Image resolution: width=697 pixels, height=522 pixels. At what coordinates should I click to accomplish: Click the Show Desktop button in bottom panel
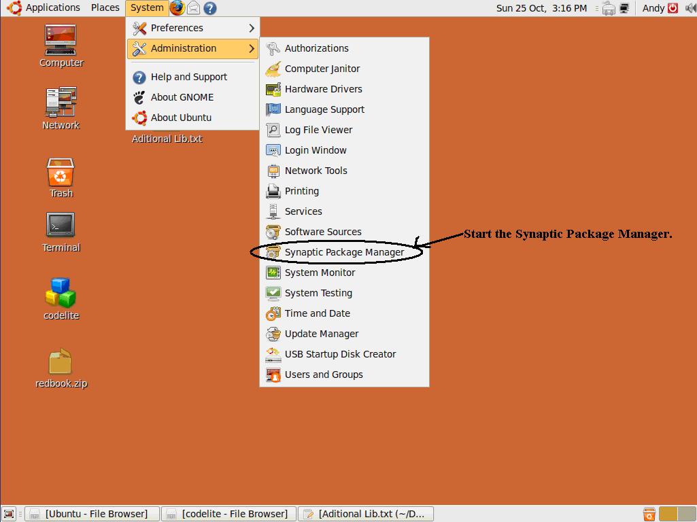(9, 514)
